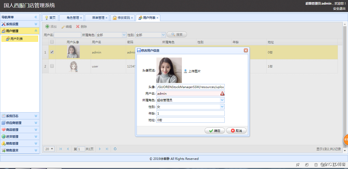Collapse the 用户管理 section
Image resolution: width=348 pixels, height=169 pixels.
tap(36, 31)
